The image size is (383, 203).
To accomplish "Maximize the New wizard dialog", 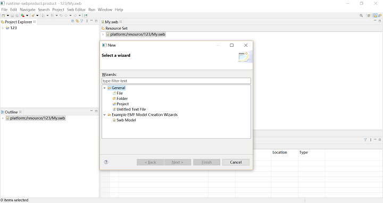I will point(231,45).
